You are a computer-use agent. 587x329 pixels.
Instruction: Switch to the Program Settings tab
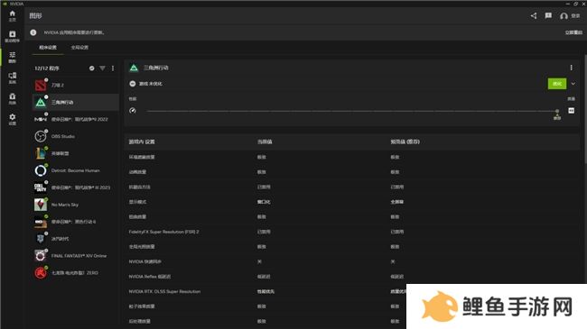click(48, 48)
